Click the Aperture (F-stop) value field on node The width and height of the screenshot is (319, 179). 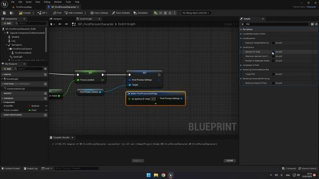click(153, 99)
